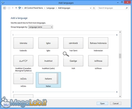Select the Igbo language tile
The height and width of the screenshot is (109, 132).
[x=48, y=43]
